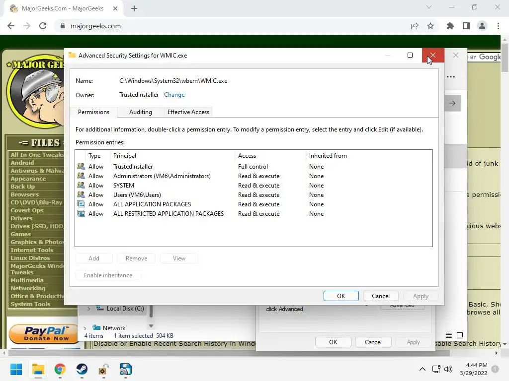Open Back Up category link
This screenshot has height=381, width=509.
click(x=22, y=187)
